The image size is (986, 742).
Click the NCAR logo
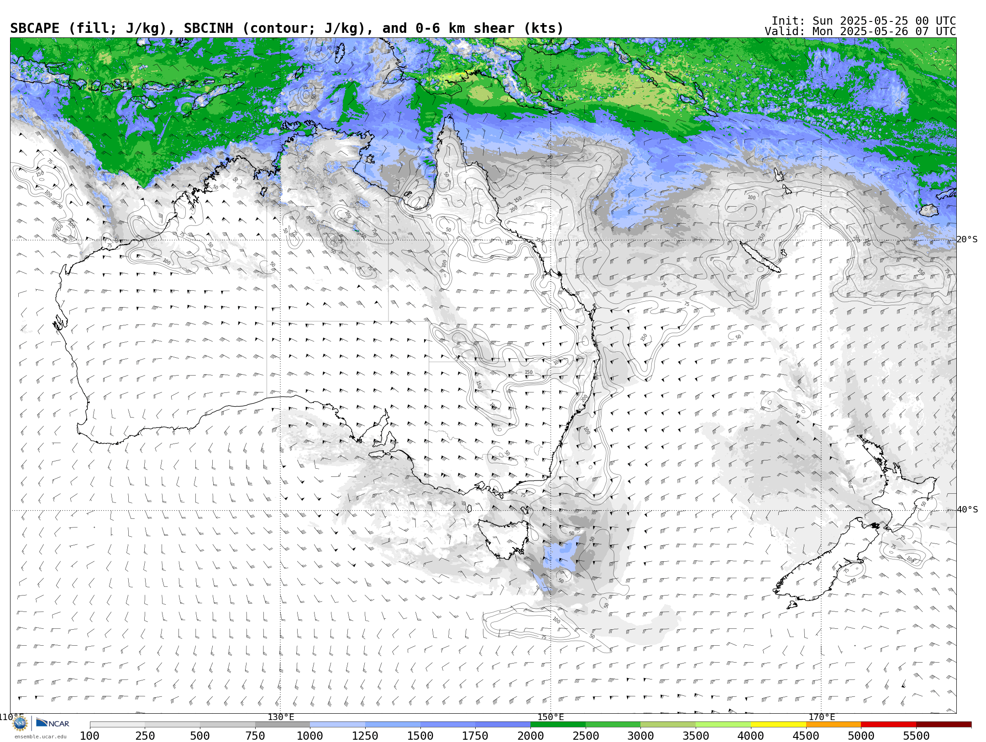point(52,723)
